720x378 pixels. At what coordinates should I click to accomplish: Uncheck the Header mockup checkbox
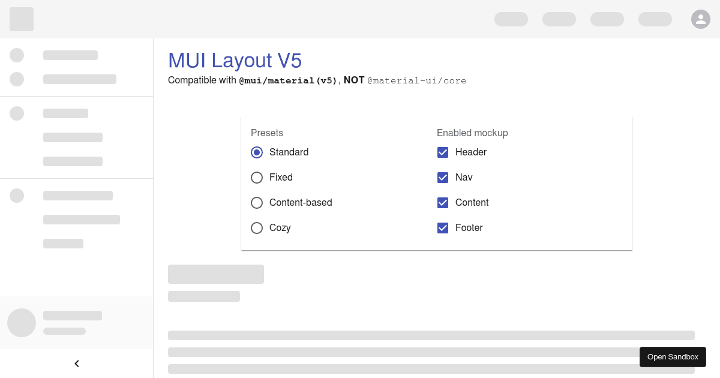[443, 152]
